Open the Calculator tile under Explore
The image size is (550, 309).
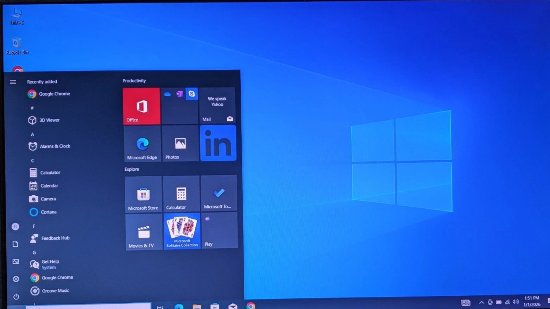[181, 194]
